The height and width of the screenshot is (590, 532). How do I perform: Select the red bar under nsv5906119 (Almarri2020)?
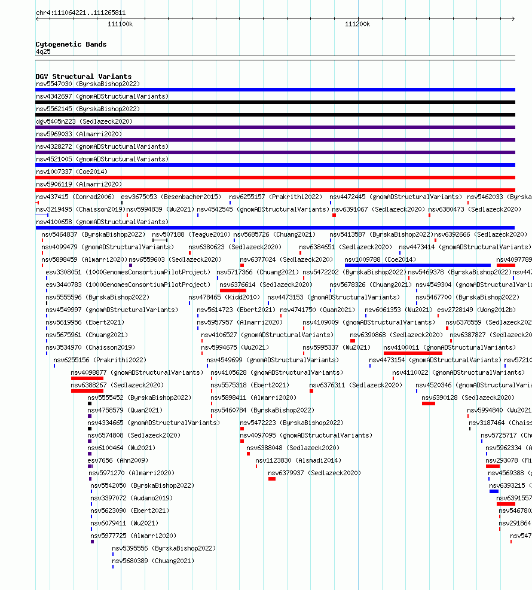click(x=275, y=190)
